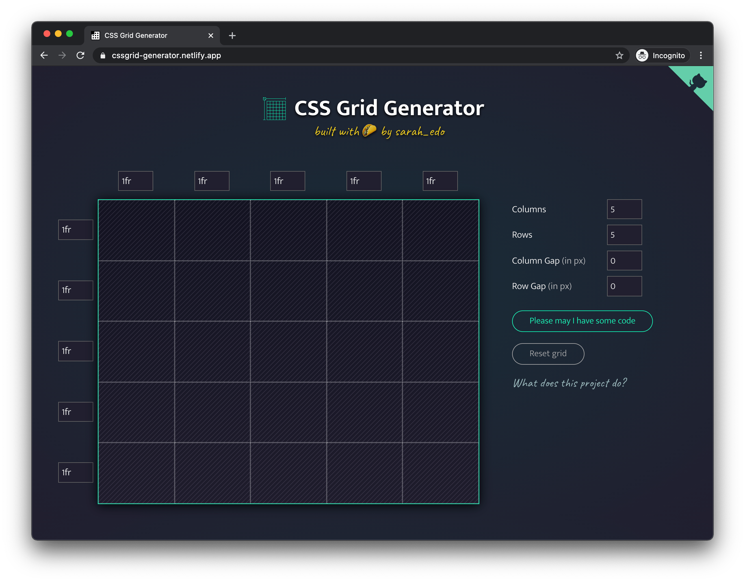Click the Incognito profile icon
The image size is (745, 582).
[643, 55]
